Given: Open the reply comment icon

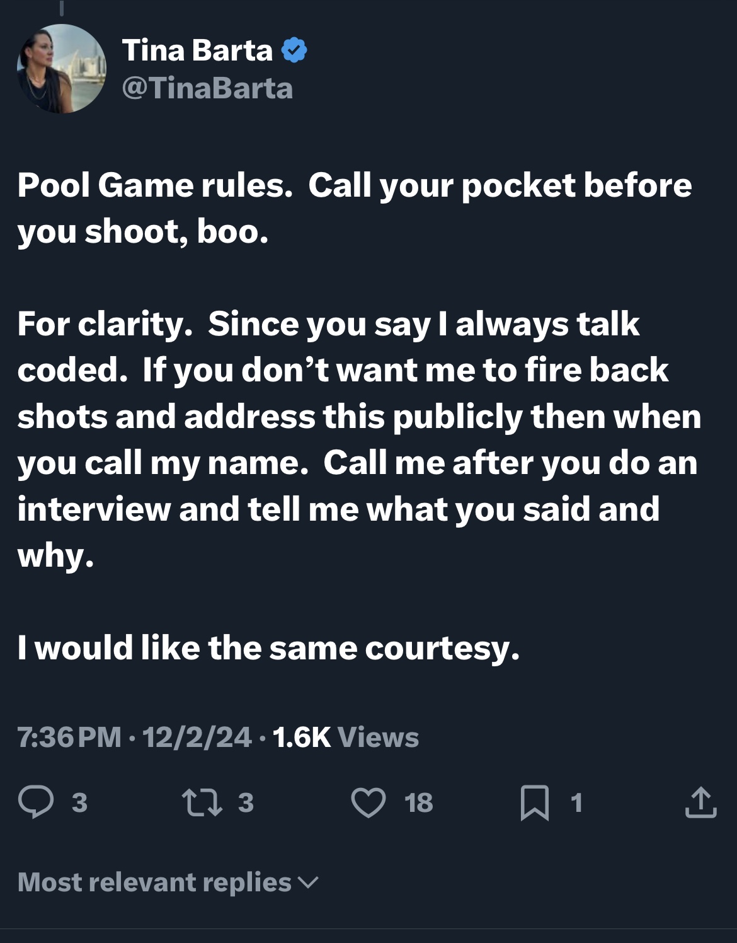Looking at the screenshot, I should (x=36, y=803).
